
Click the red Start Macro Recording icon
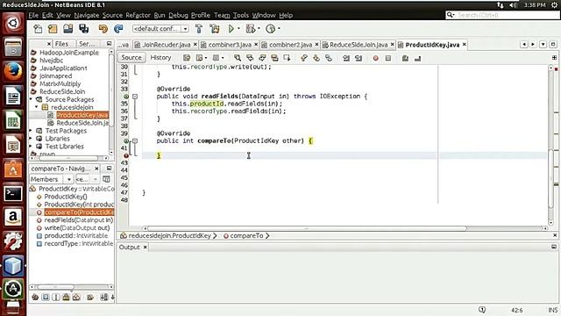point(376,58)
